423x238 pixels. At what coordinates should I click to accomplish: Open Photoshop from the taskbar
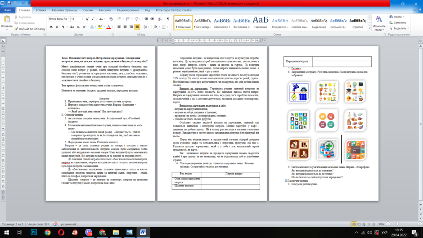(x=34, y=232)
